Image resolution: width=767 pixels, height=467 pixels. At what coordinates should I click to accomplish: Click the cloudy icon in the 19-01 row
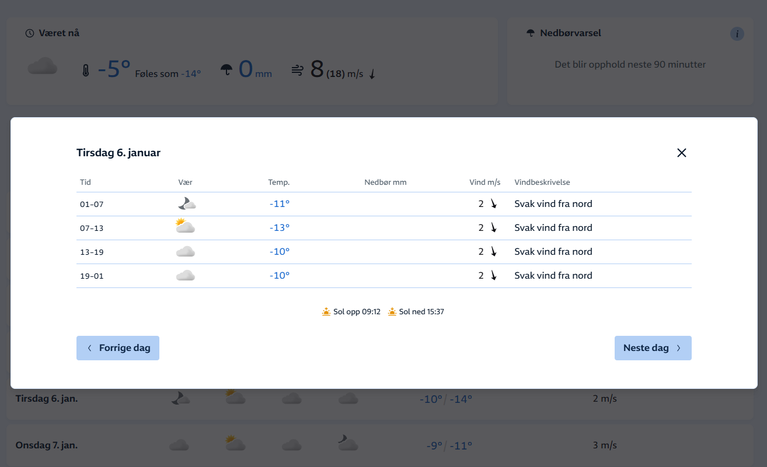(185, 276)
